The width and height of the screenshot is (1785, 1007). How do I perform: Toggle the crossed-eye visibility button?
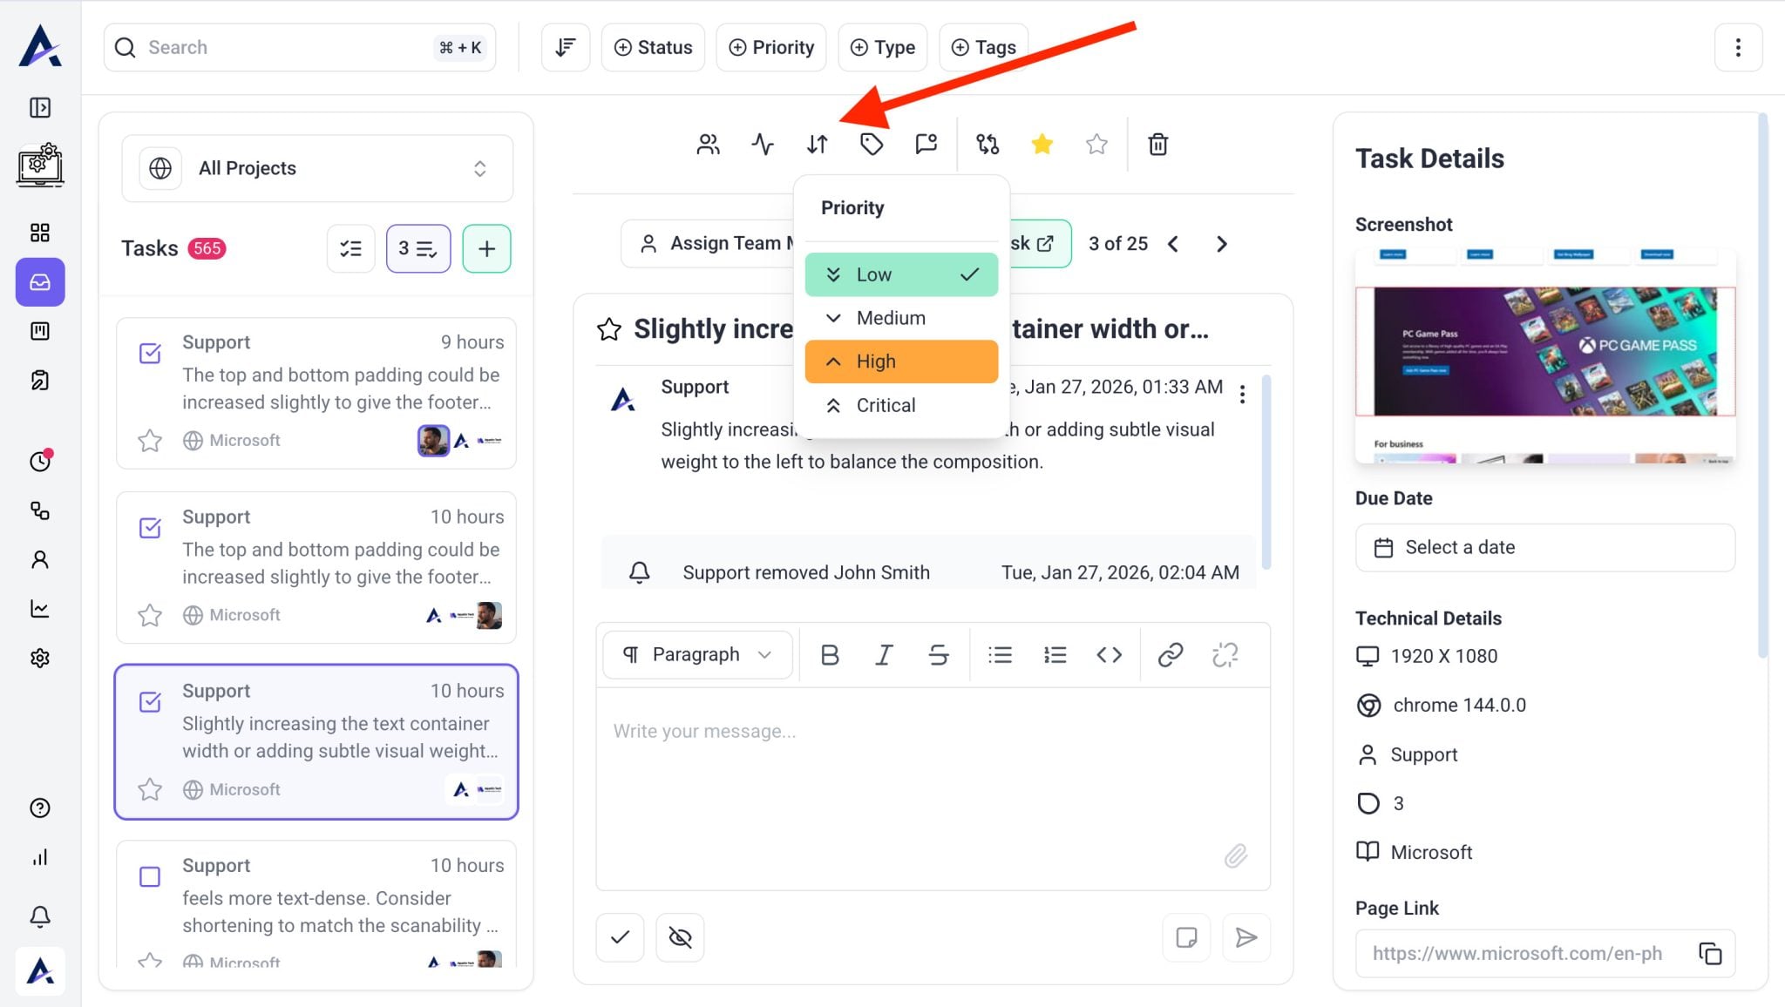tap(680, 937)
